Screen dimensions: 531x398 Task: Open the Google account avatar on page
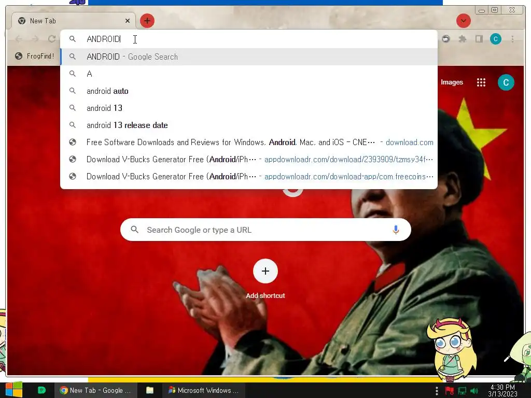coord(506,82)
